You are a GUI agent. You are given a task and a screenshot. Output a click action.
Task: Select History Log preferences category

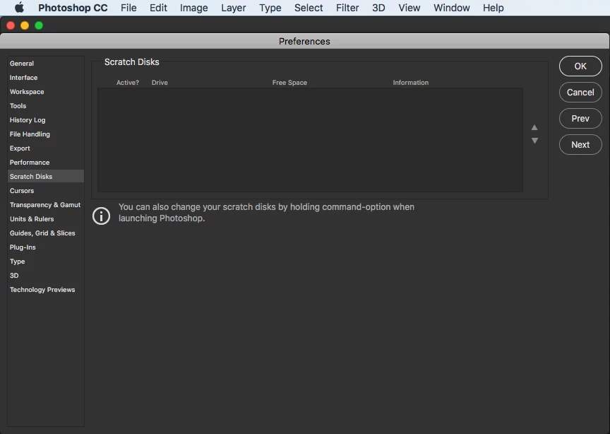[45, 120]
